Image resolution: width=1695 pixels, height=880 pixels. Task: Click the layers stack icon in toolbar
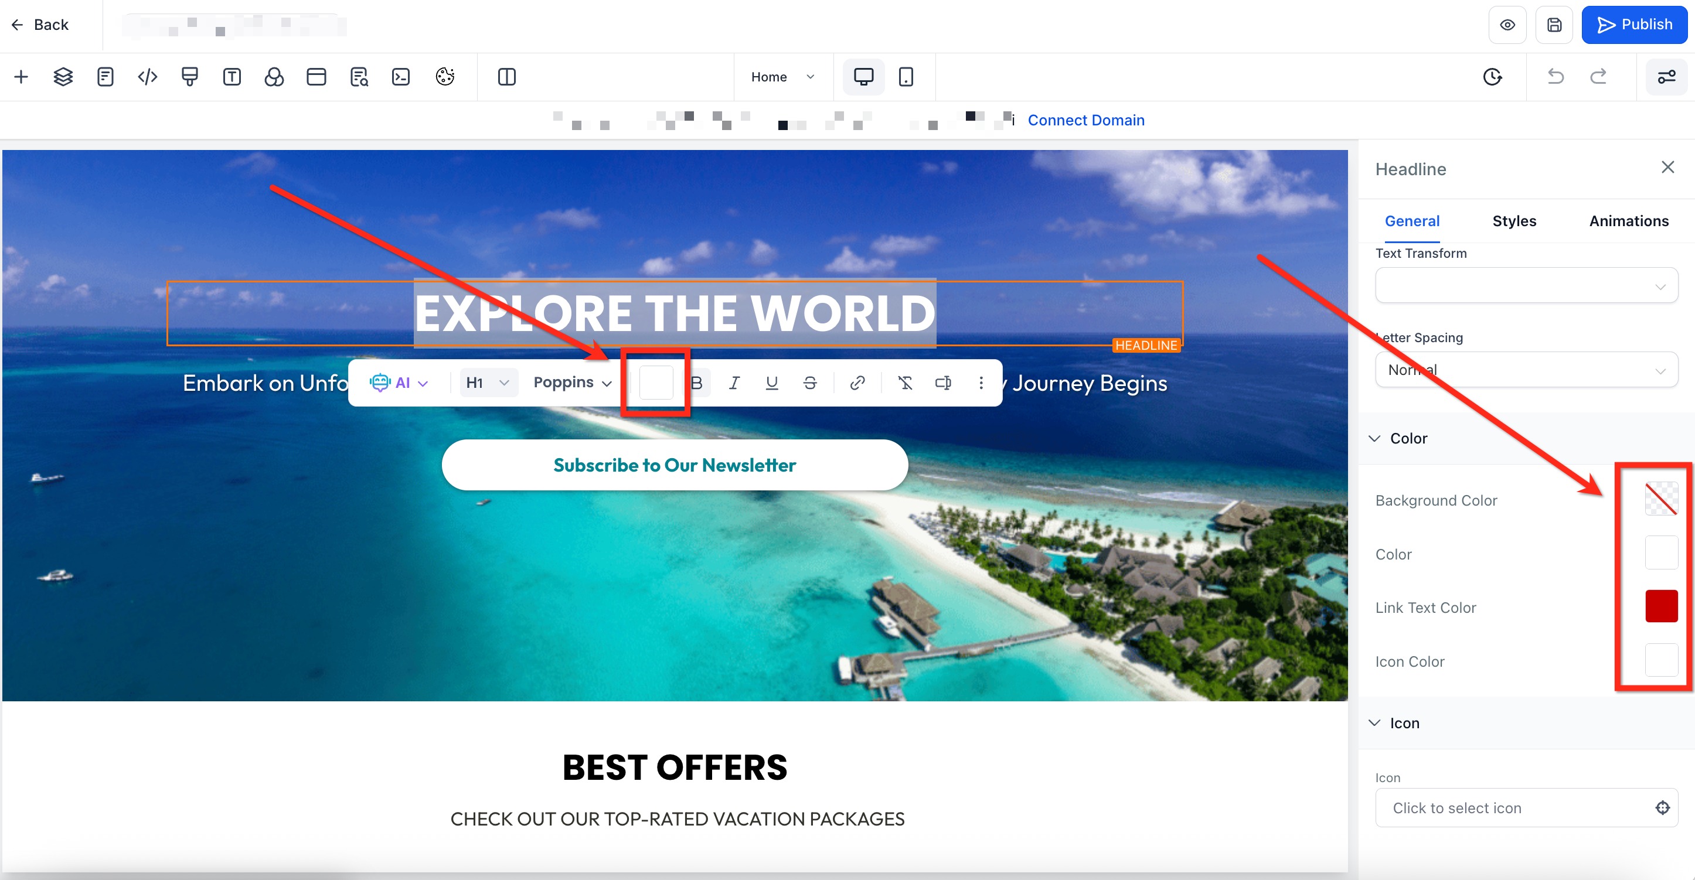(63, 77)
